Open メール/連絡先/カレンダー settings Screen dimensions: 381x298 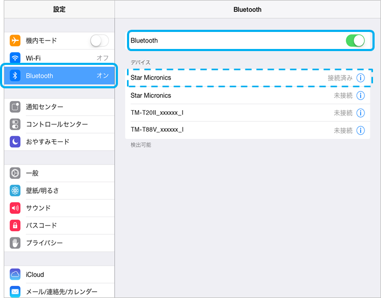click(x=59, y=291)
